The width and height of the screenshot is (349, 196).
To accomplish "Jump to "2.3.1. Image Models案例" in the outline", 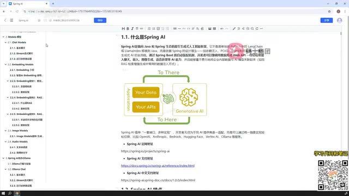I will 27,136.
